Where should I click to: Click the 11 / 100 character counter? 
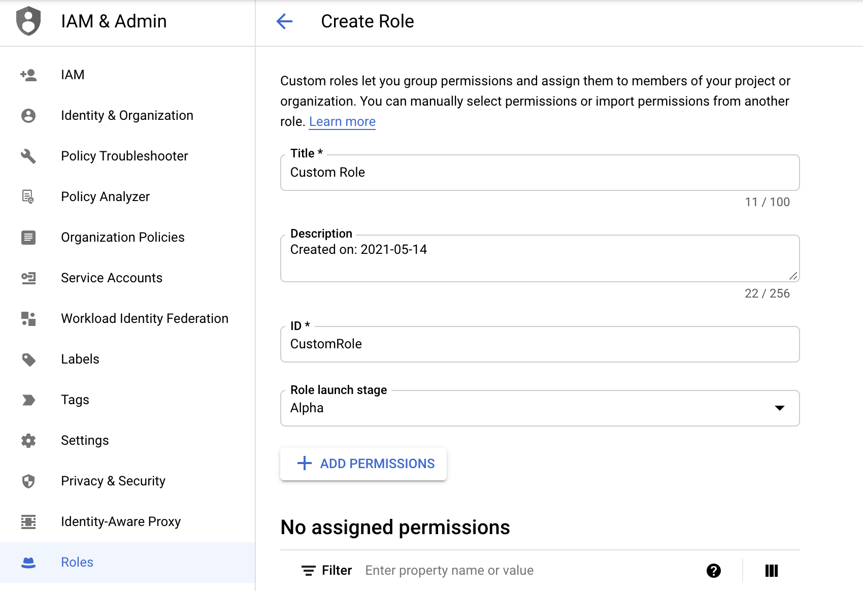tap(767, 202)
